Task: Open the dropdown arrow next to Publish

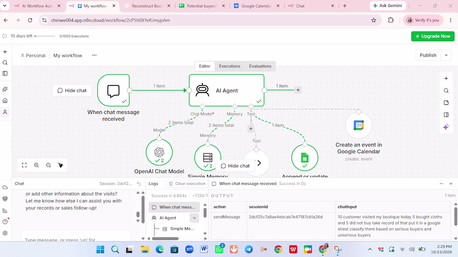Action: point(446,55)
